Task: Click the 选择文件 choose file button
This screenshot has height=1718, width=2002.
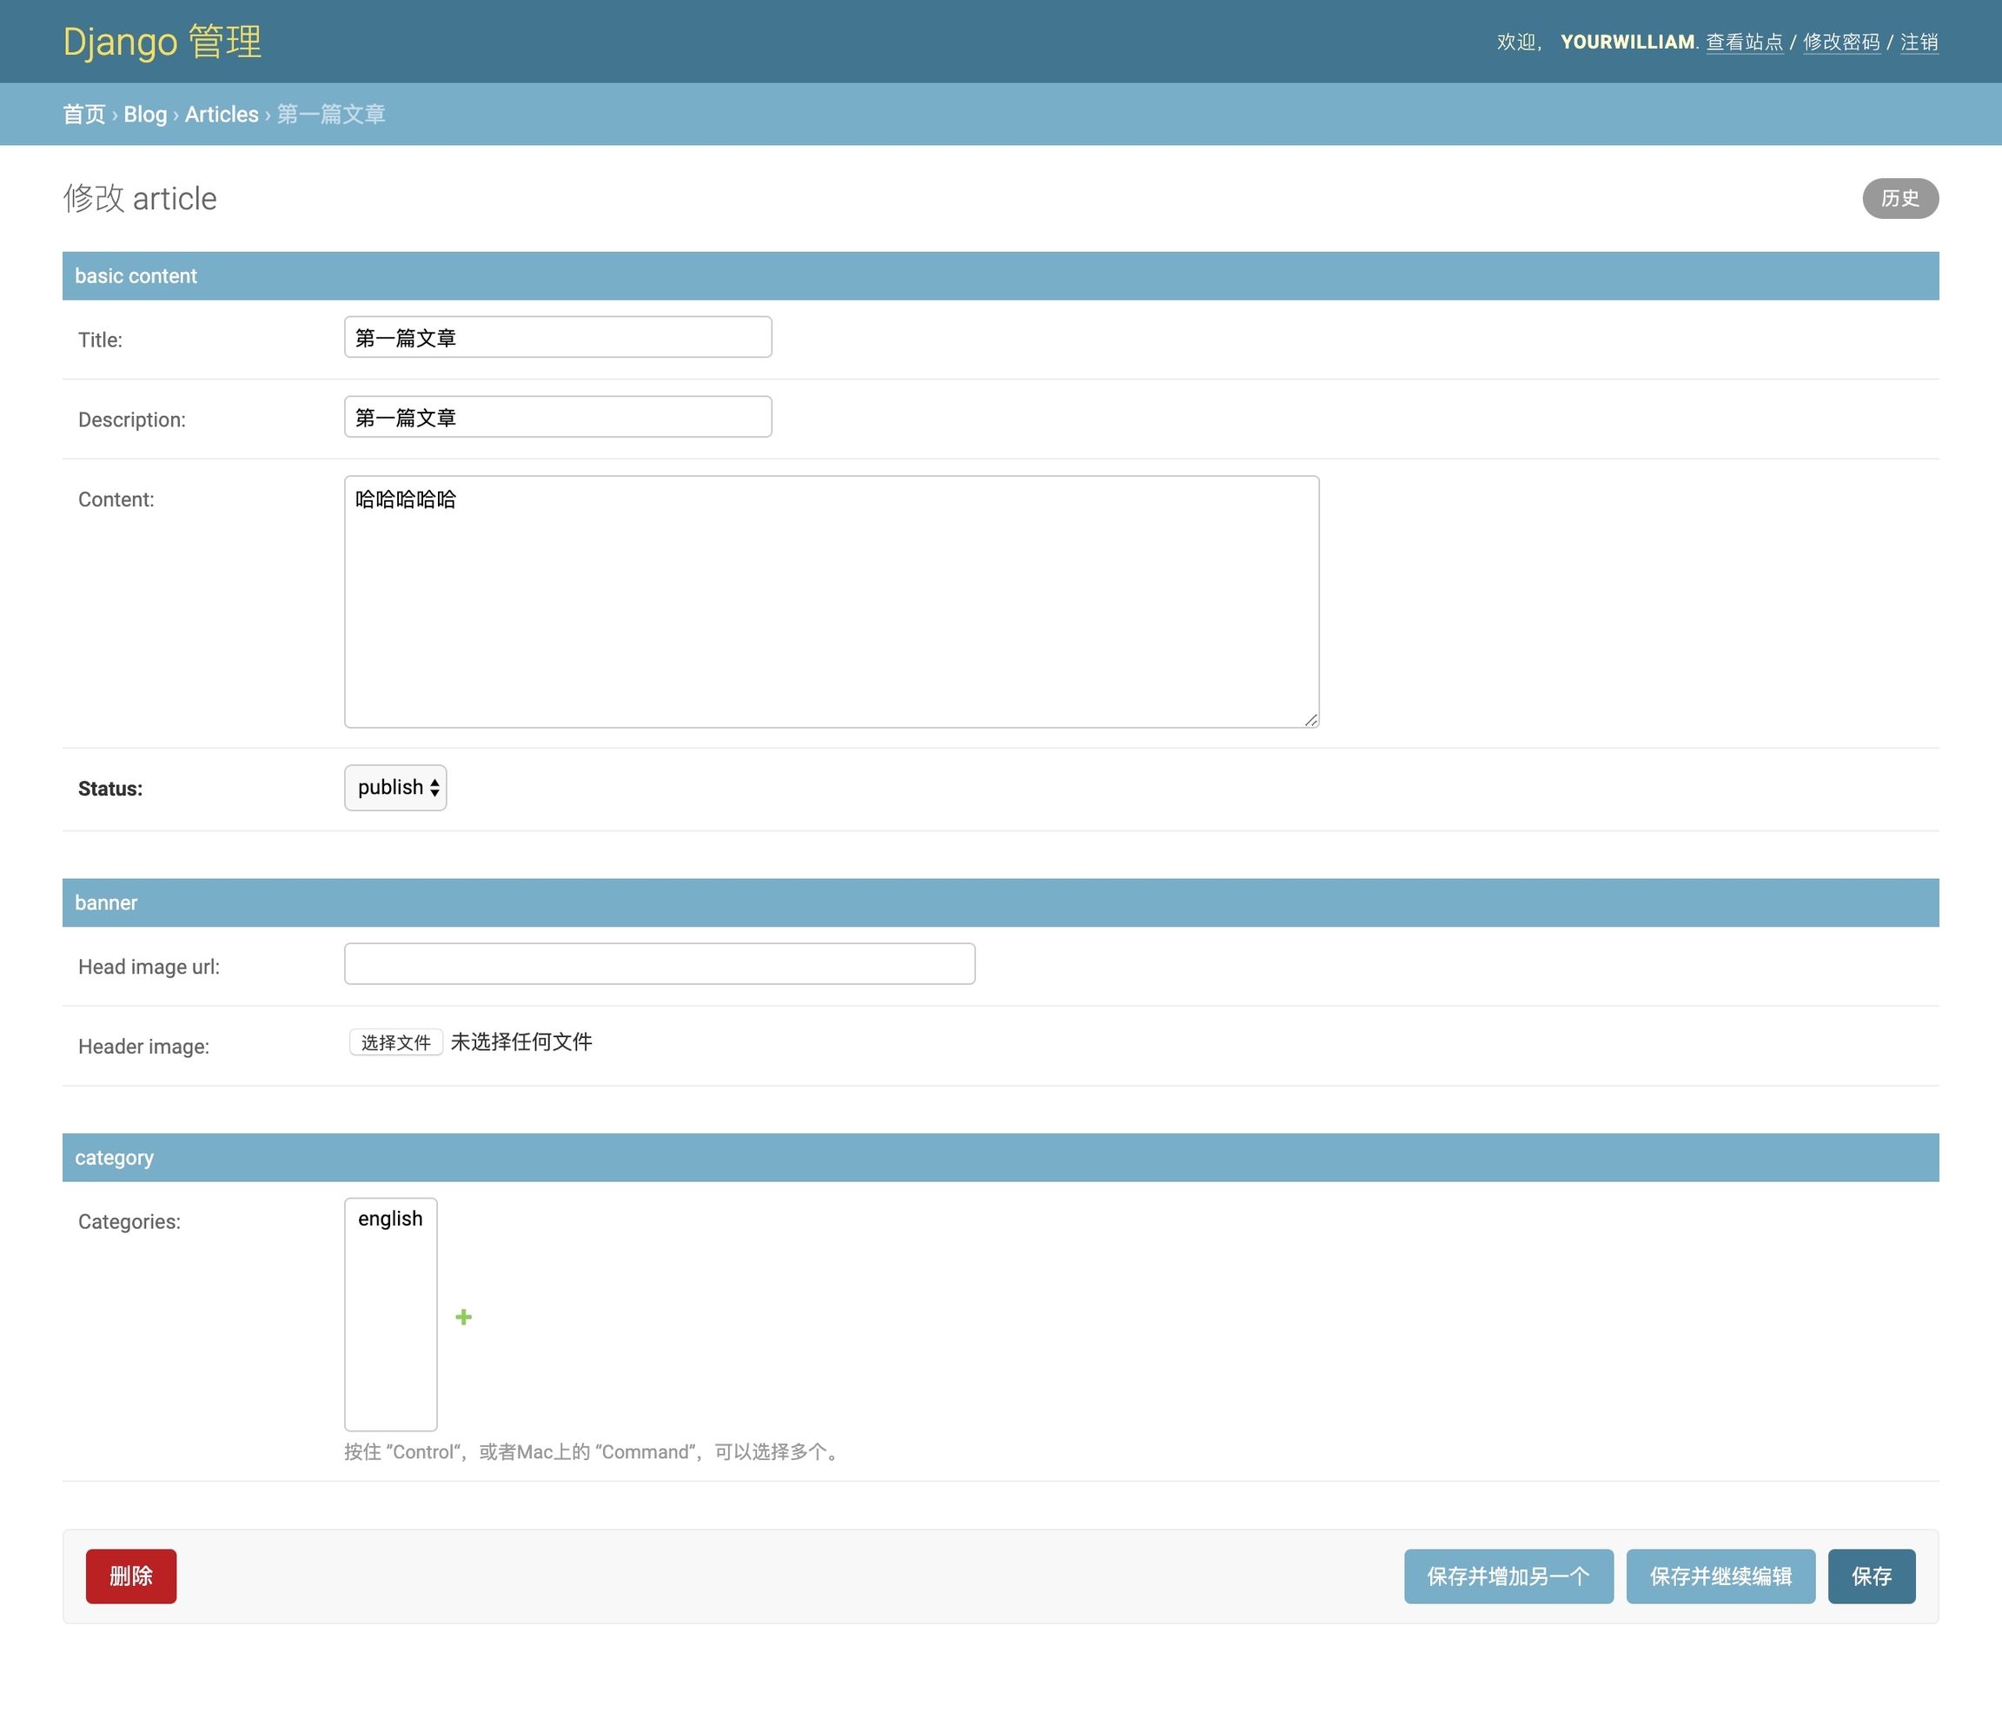Action: [396, 1042]
